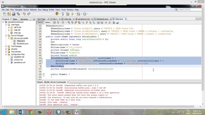This screenshot has height=115, width=205.
Task: Clean and Build the project
Action: [x=68, y=14]
